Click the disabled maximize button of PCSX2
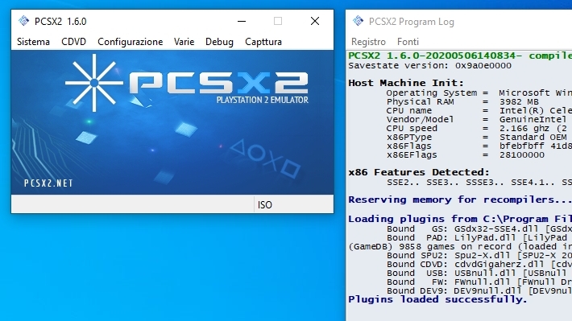This screenshot has width=572, height=321. (x=278, y=21)
